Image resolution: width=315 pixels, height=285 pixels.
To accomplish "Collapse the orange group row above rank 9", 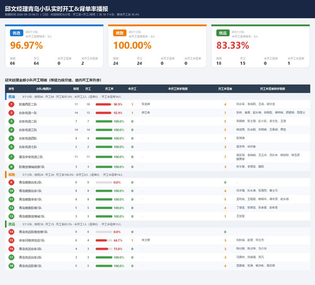I will 157,174.
